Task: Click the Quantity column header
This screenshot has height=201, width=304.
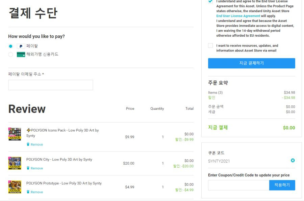Action: 157,109
